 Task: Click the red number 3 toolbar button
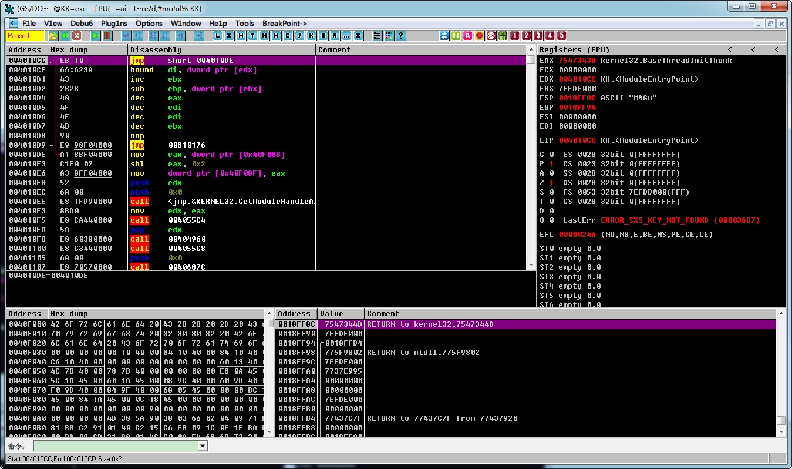coord(538,36)
